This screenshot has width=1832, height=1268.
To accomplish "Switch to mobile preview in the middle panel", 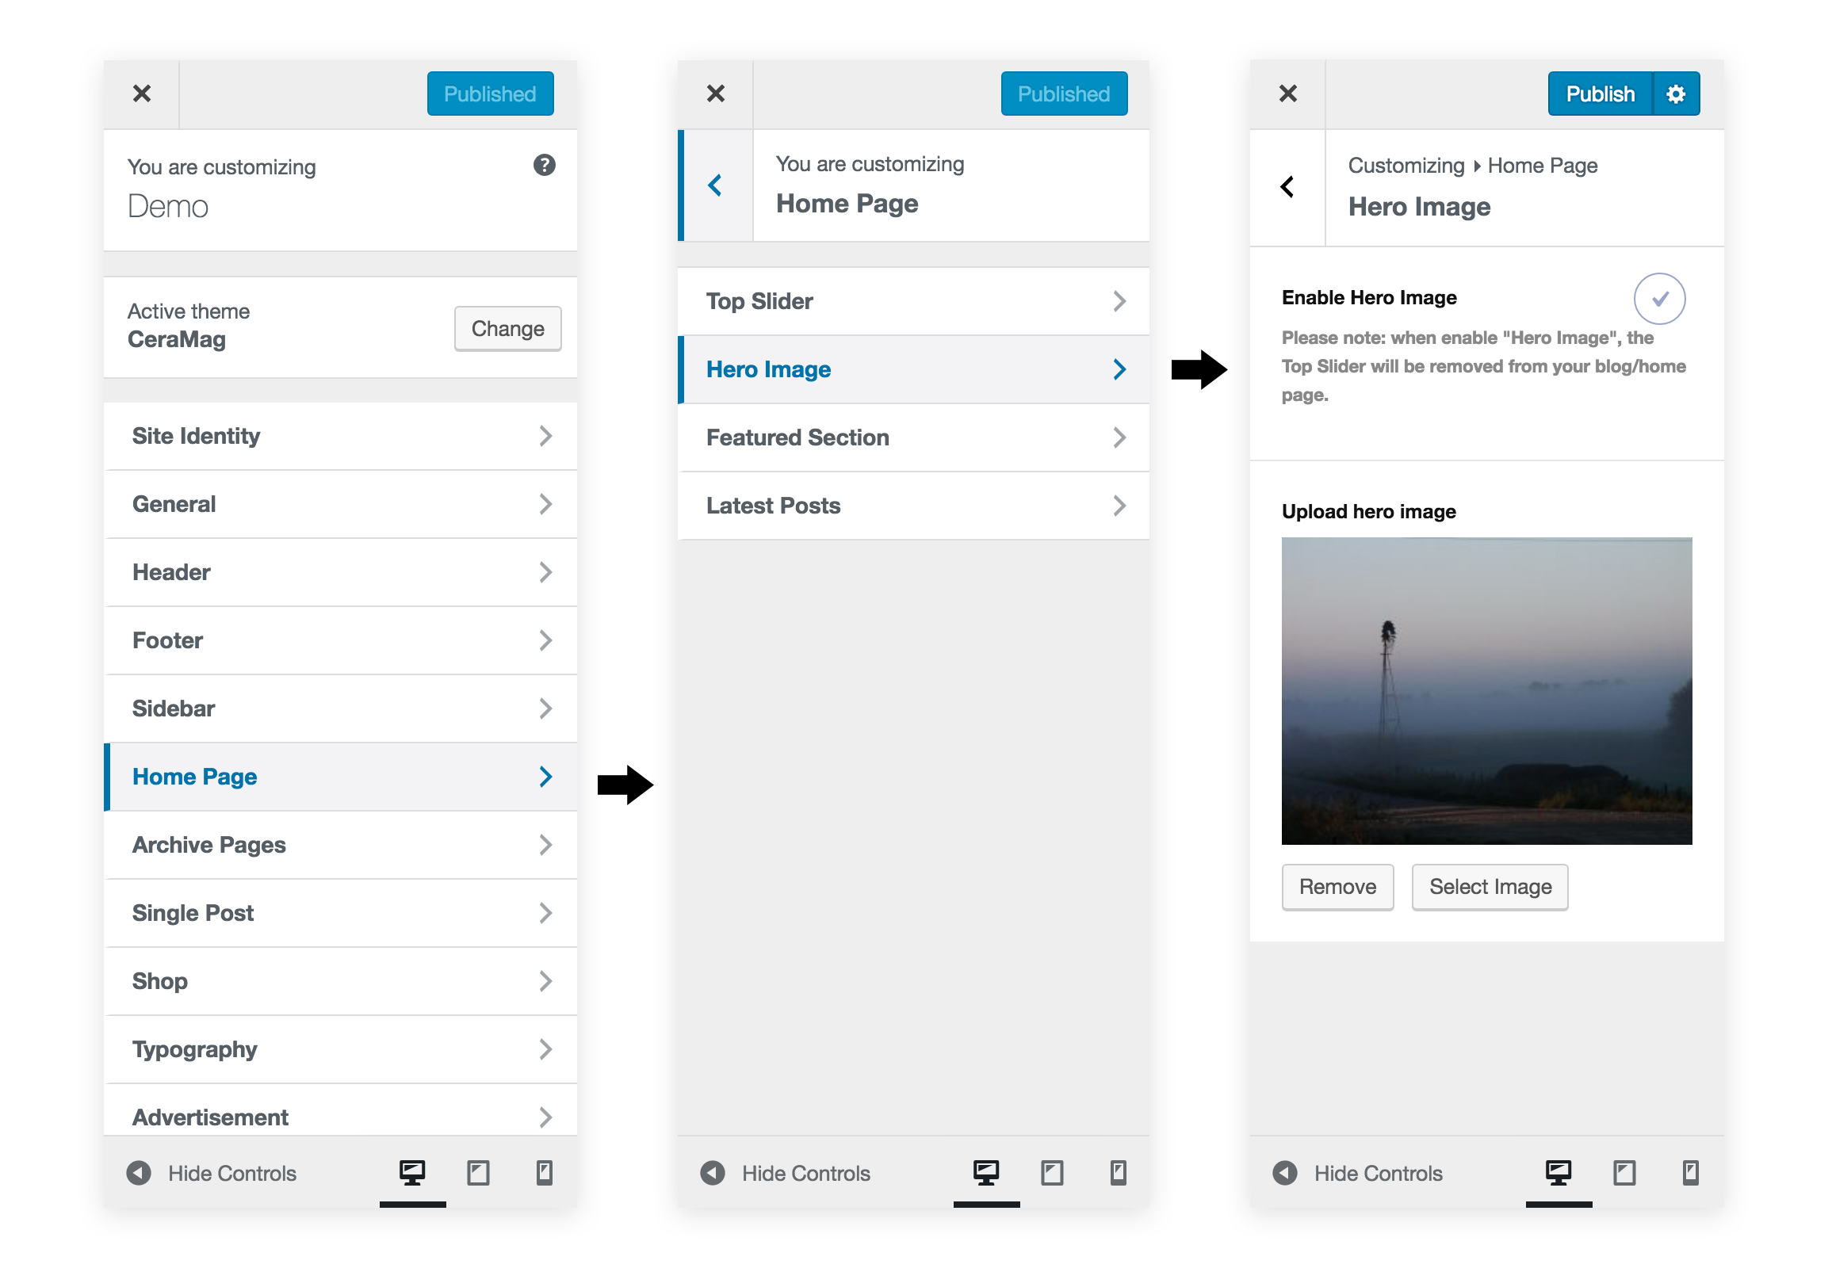I will 1118,1173.
